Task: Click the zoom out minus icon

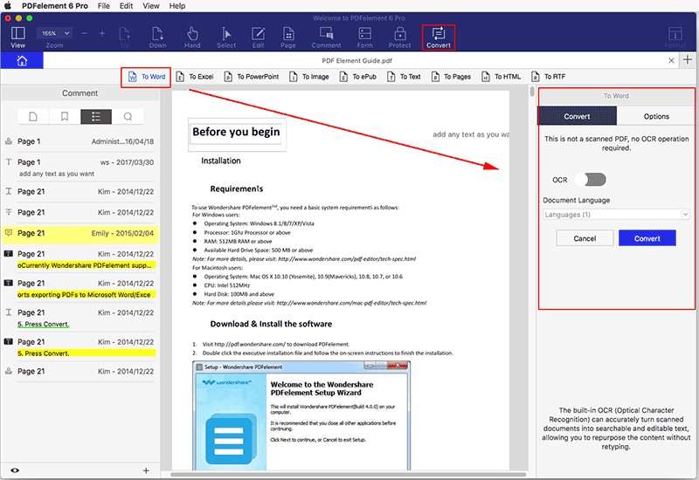Action: coord(84,33)
